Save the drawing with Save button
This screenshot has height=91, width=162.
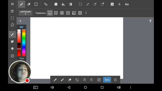pos(107,80)
